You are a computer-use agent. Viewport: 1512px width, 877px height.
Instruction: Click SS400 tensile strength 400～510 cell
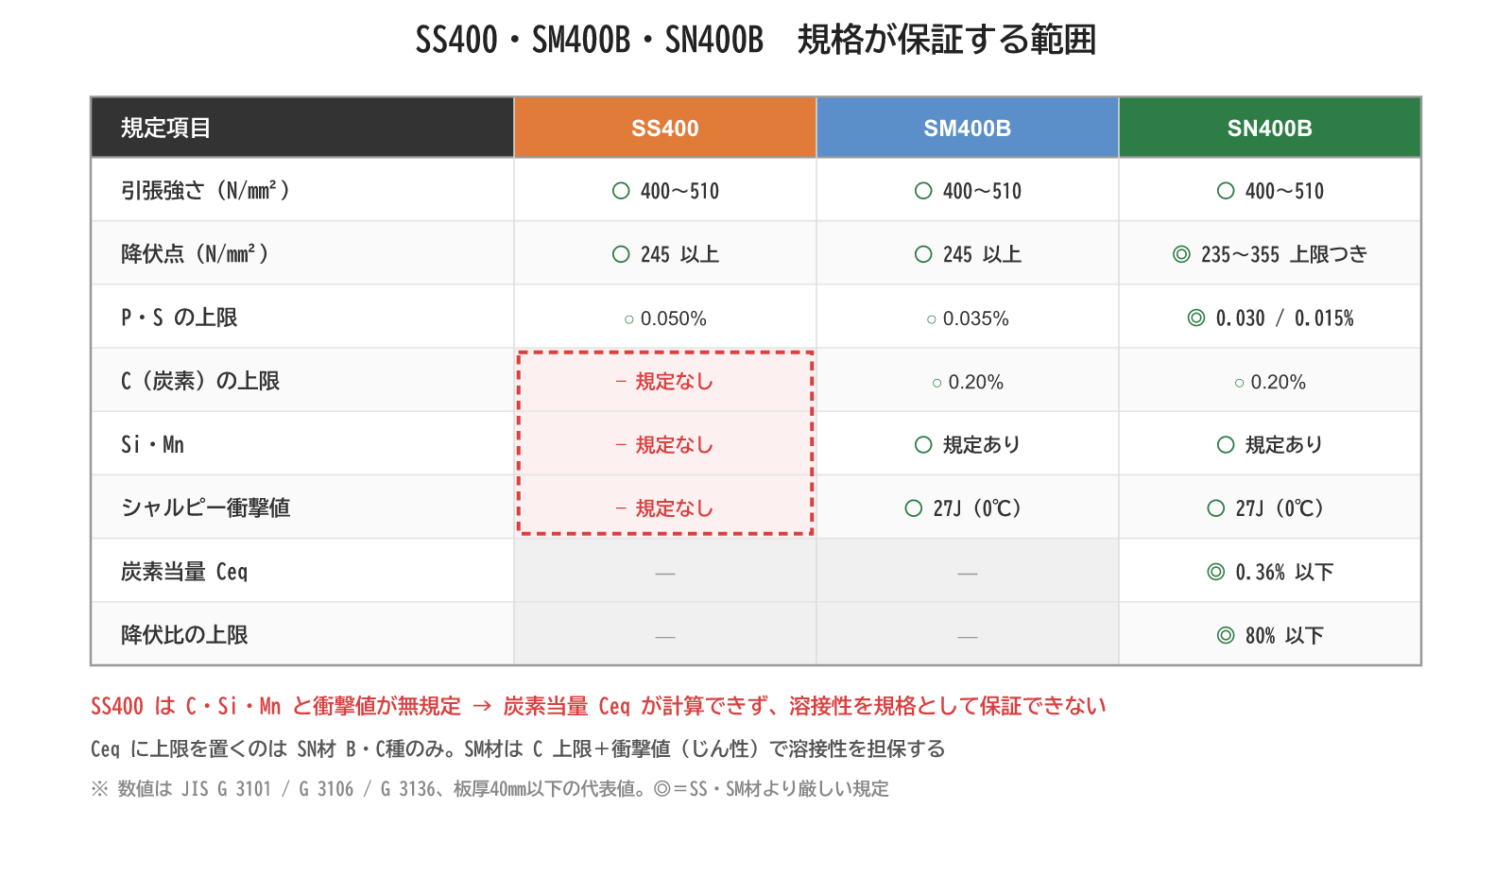tap(665, 191)
